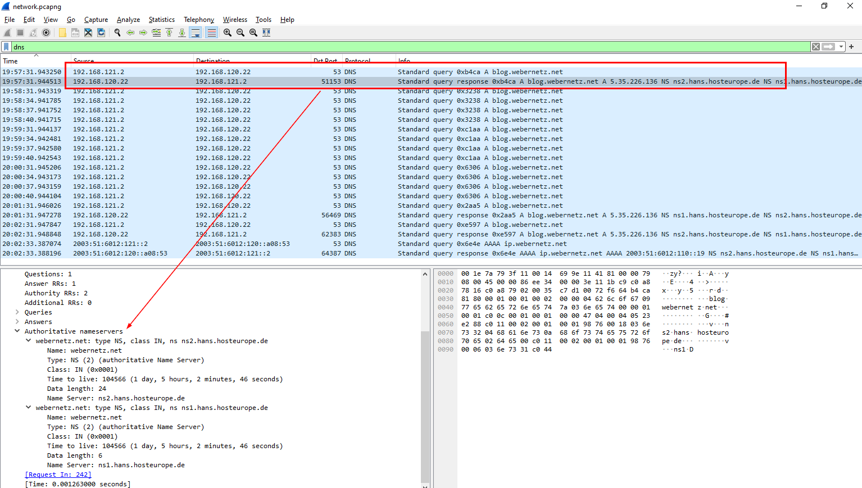Open the recent display filters dropdown
This screenshot has width=862, height=488.
pyautogui.click(x=841, y=47)
